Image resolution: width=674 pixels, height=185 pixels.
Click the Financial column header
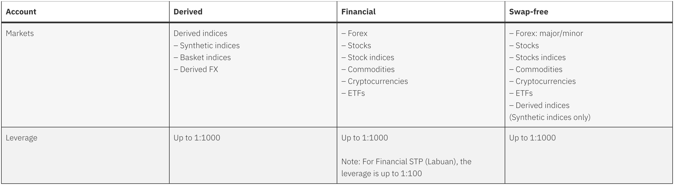[x=358, y=12]
